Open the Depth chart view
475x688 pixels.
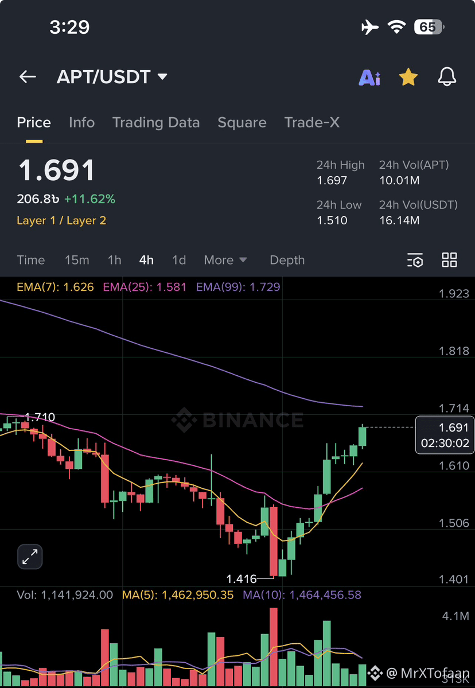pyautogui.click(x=287, y=260)
